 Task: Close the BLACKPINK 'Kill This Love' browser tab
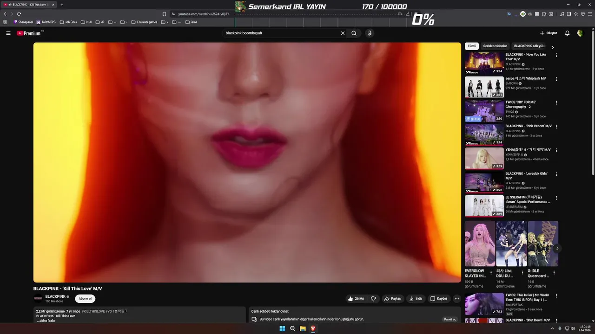click(x=53, y=5)
